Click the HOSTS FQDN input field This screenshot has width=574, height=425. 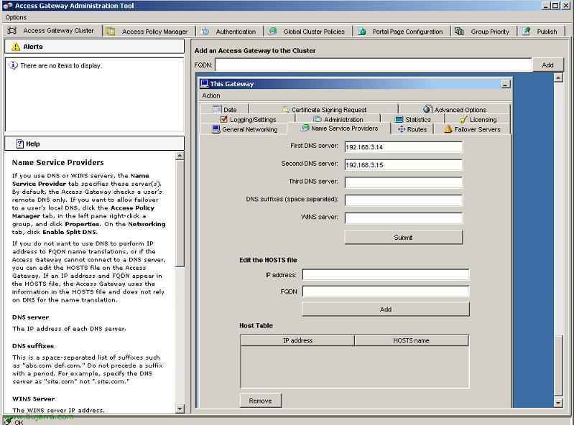click(x=386, y=291)
